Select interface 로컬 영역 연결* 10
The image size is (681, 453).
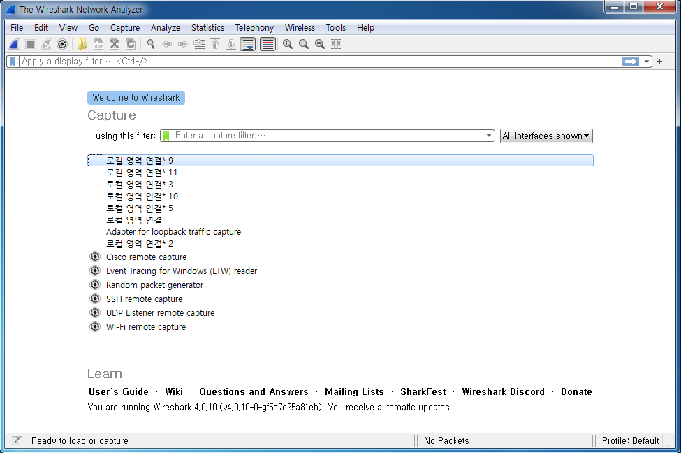coord(340,196)
